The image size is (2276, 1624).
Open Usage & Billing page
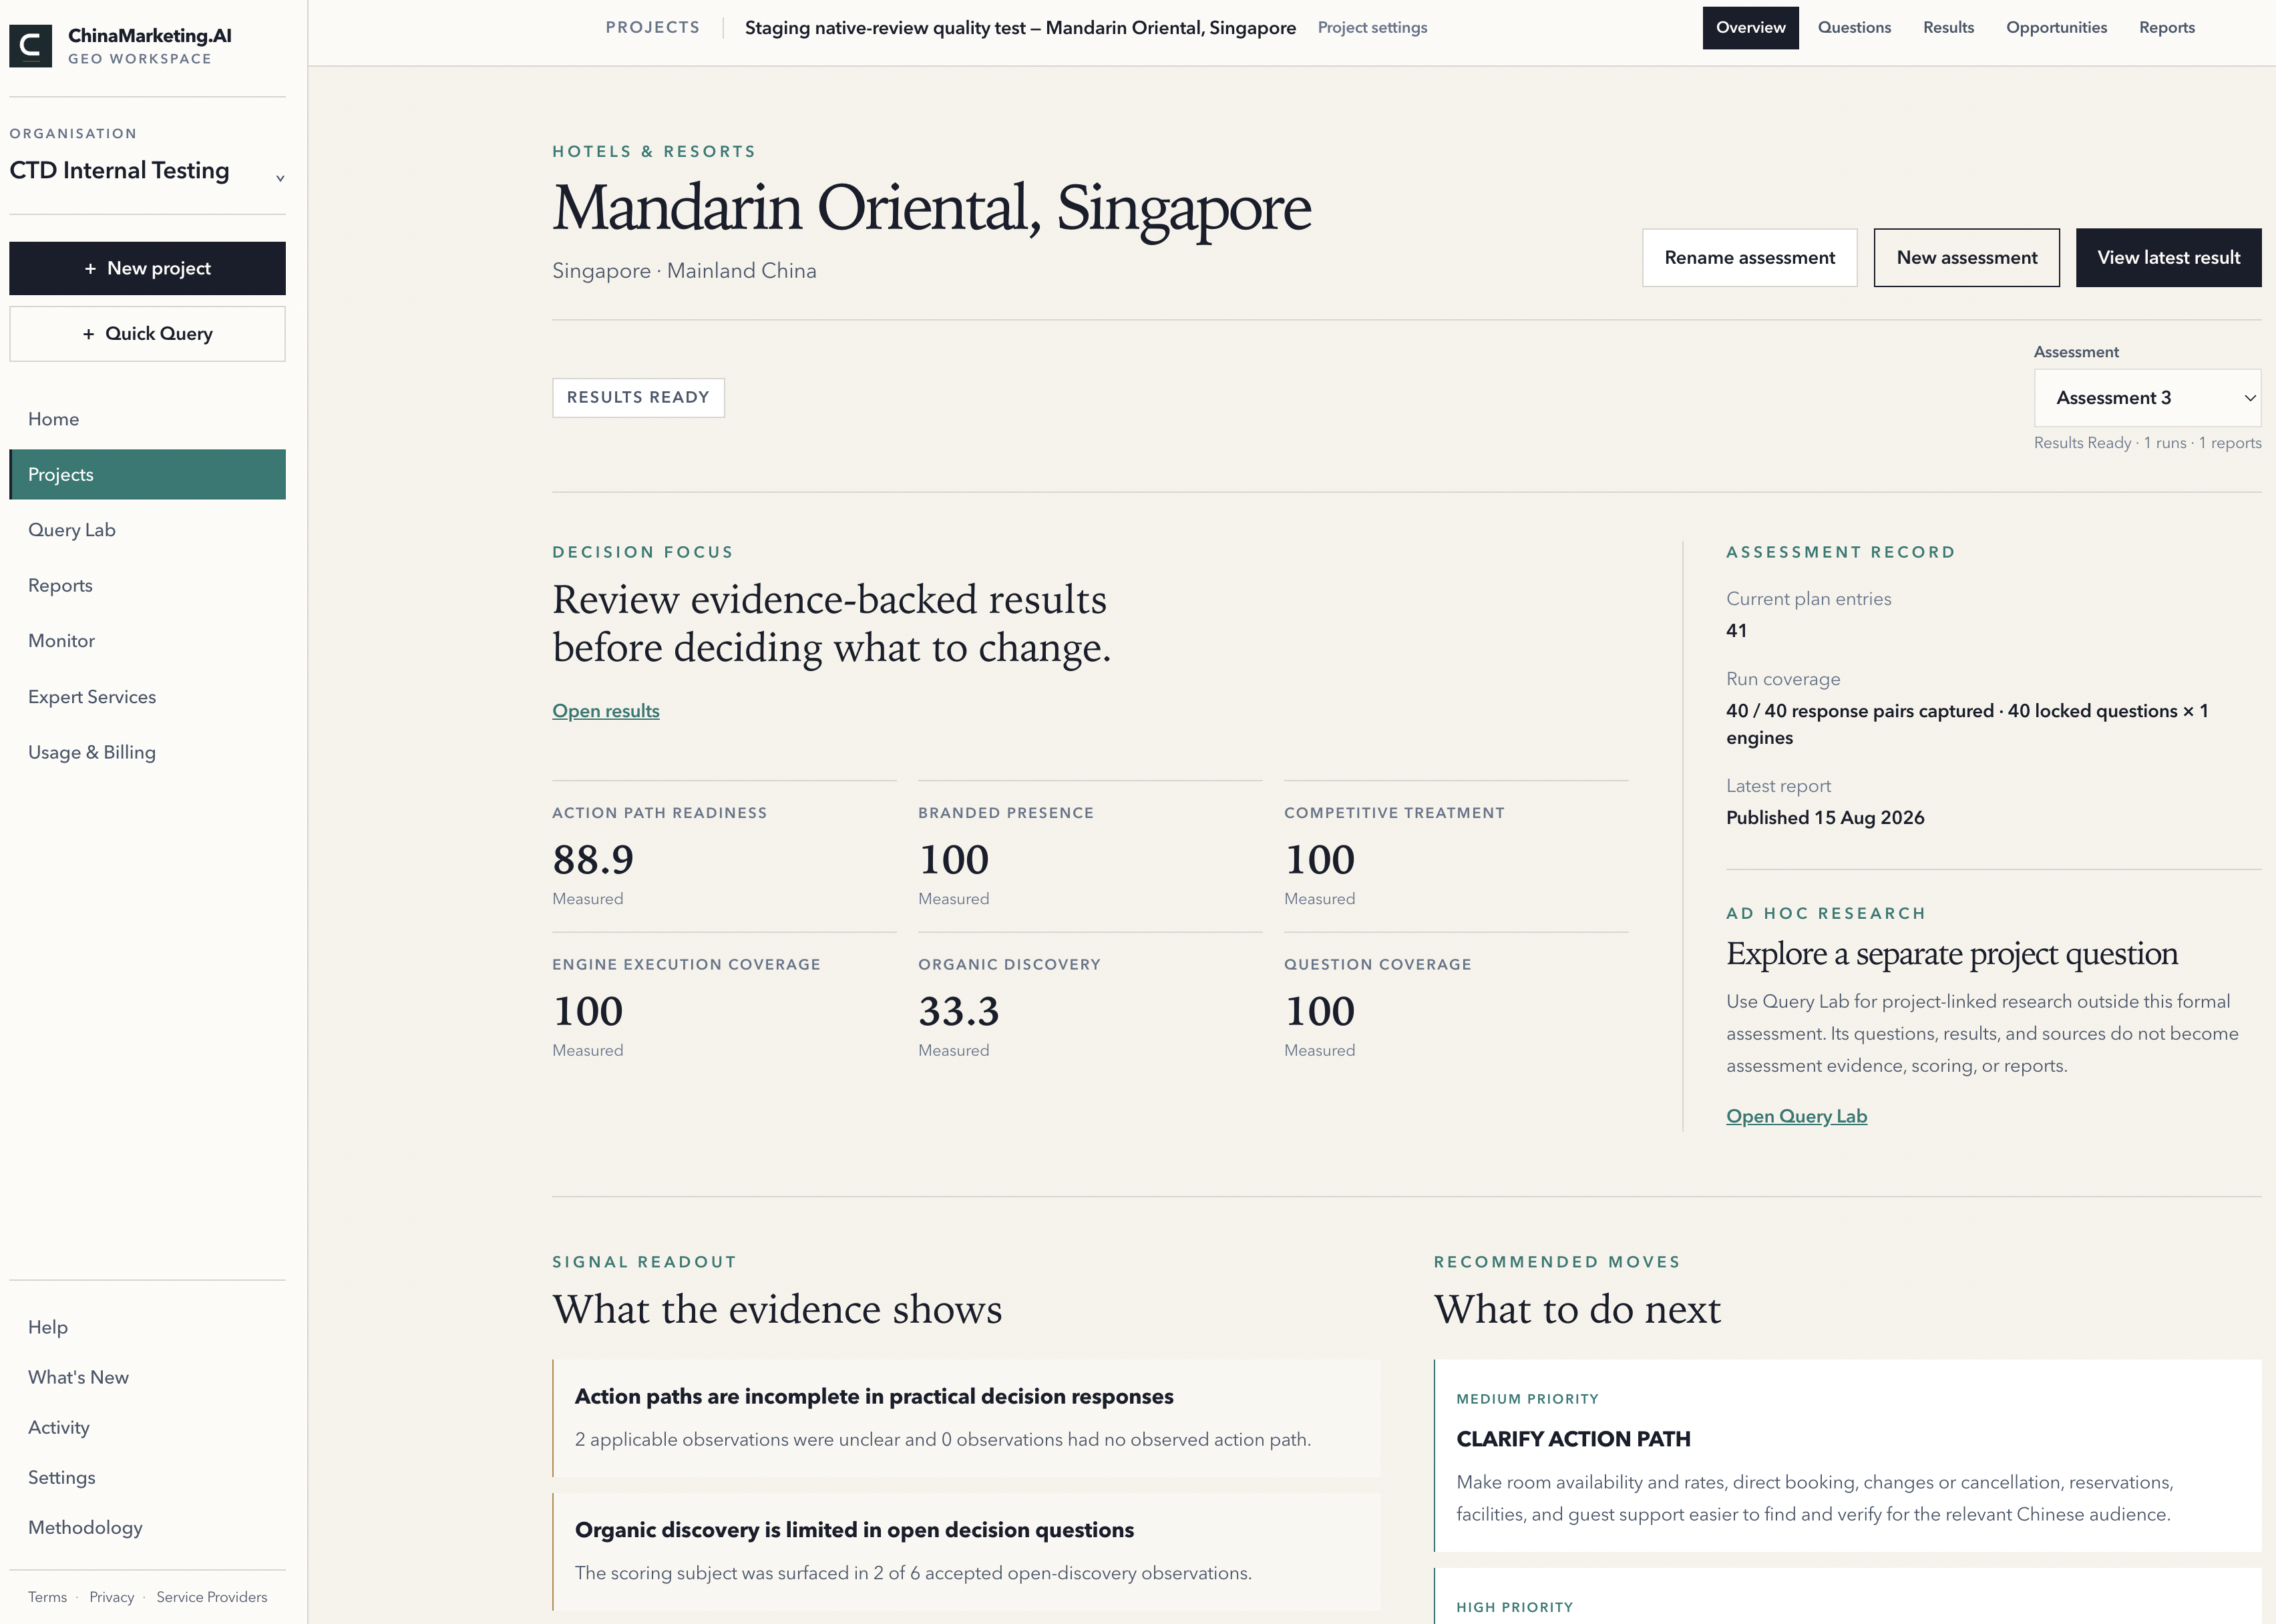(147, 752)
